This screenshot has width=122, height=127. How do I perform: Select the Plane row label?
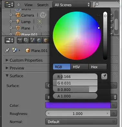tap(26, 28)
